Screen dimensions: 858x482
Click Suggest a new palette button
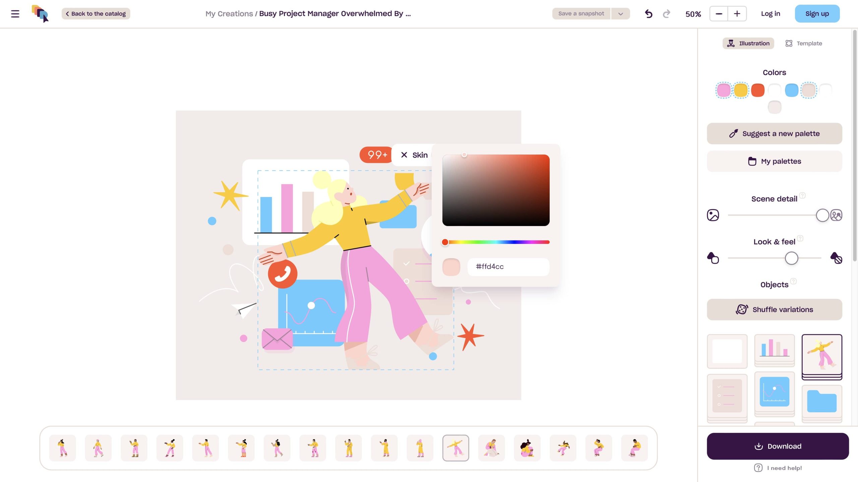click(774, 134)
